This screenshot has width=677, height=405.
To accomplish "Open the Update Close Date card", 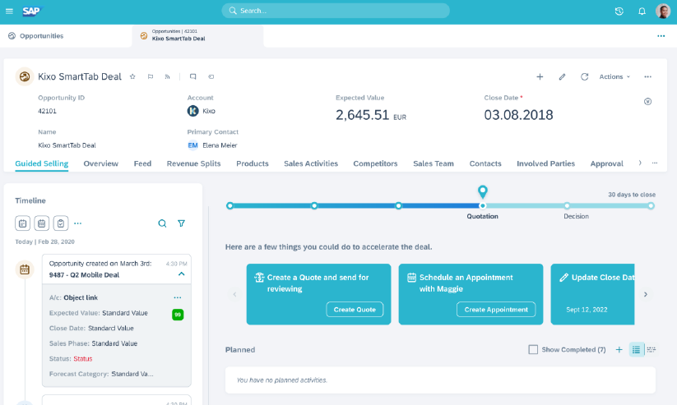I will pyautogui.click(x=592, y=294).
